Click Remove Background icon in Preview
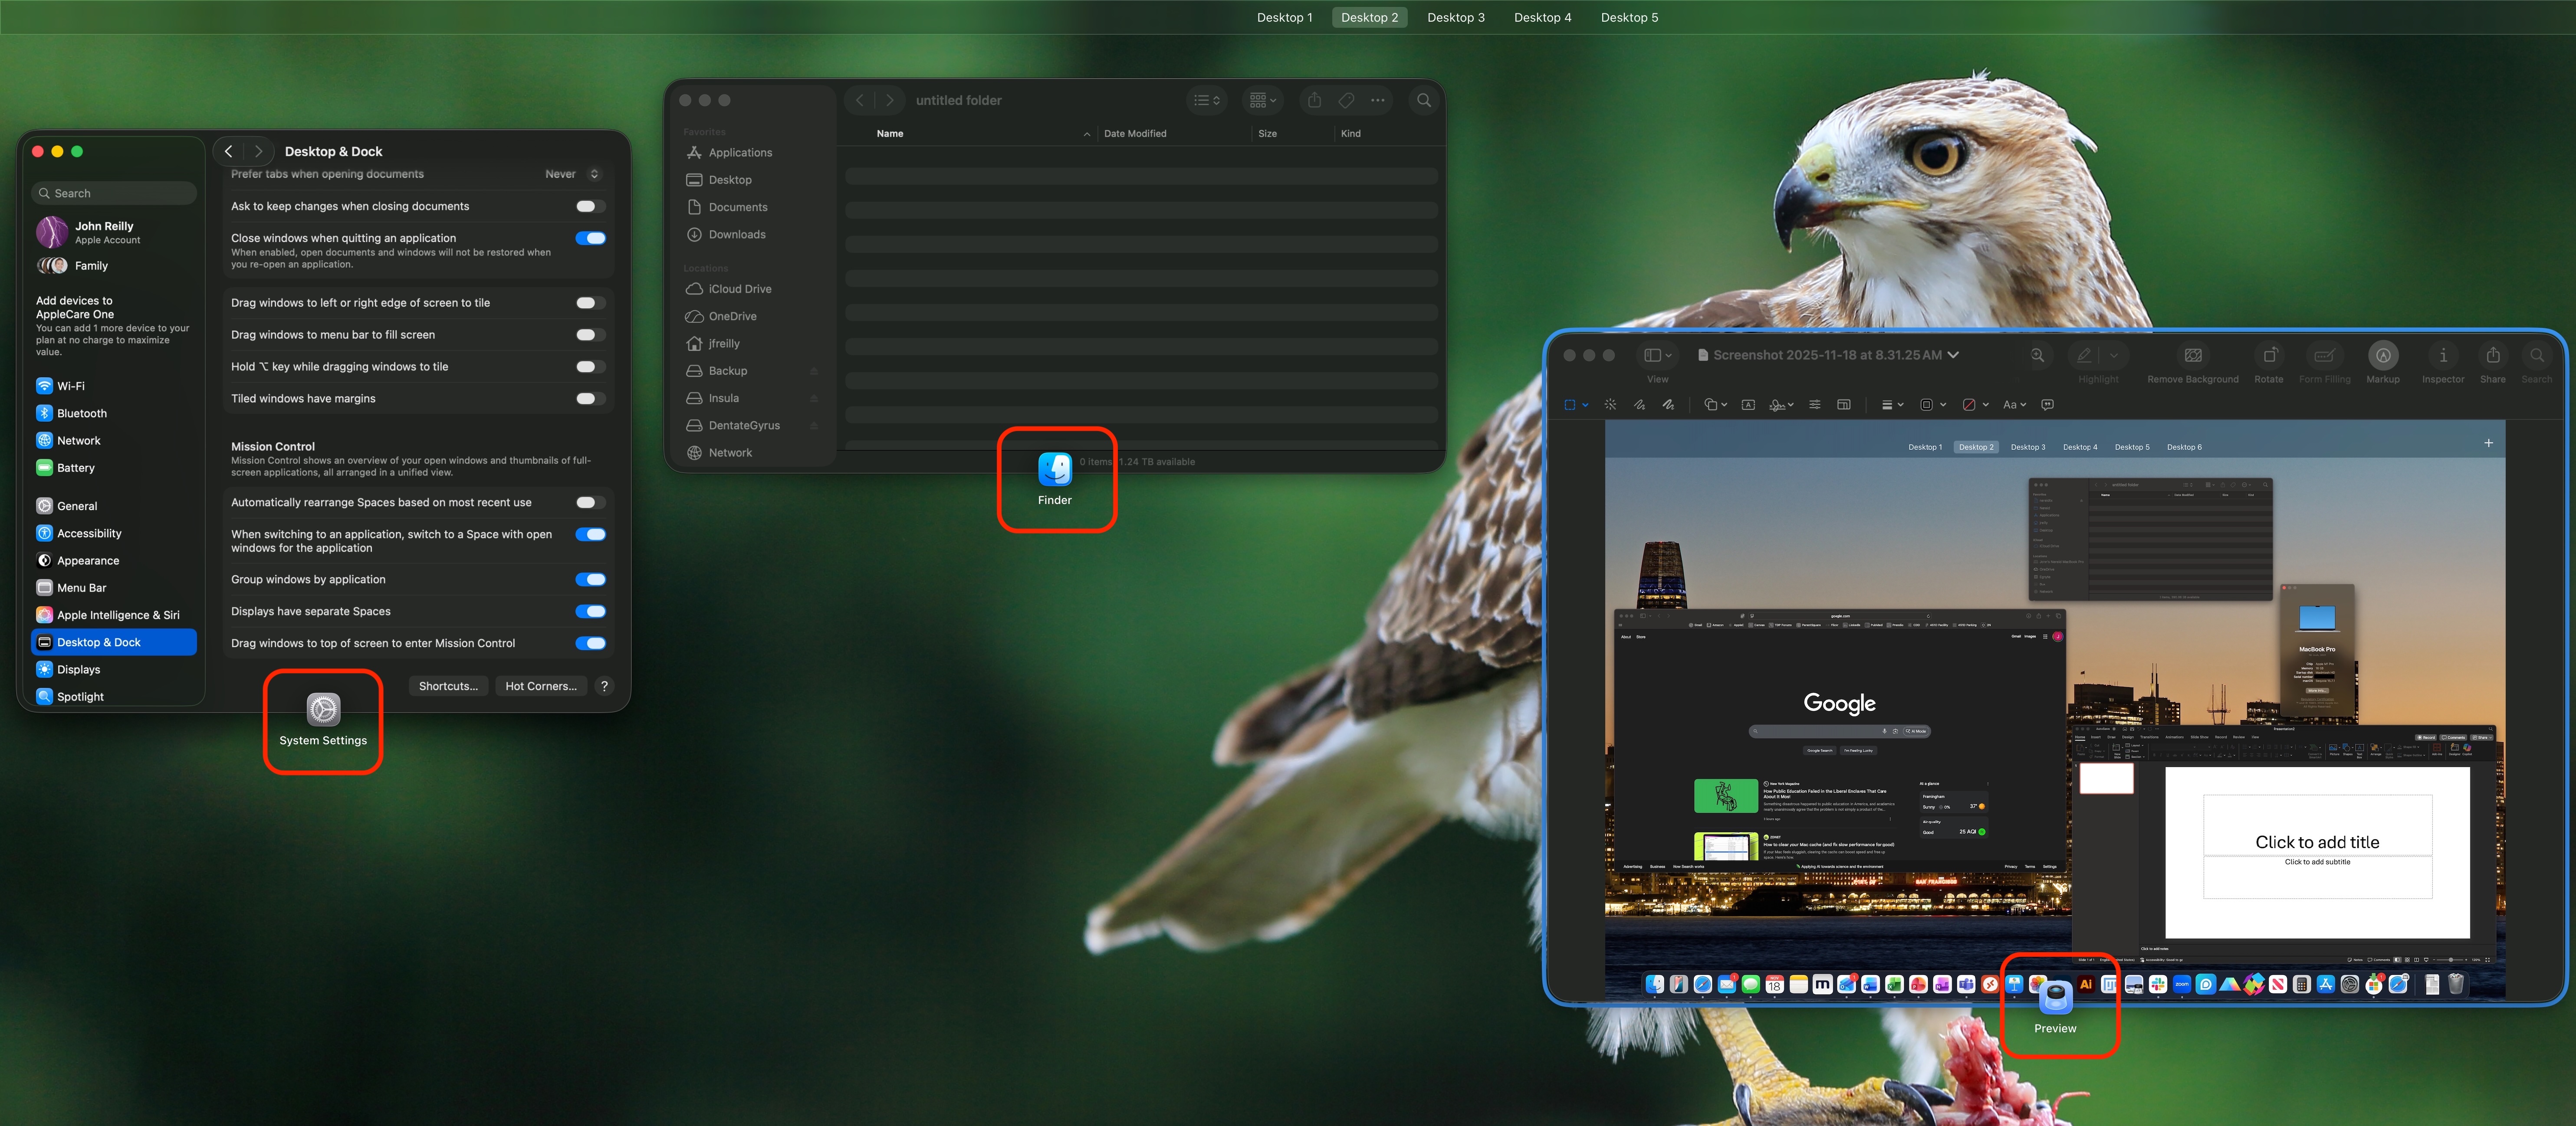This screenshot has width=2576, height=1126. (x=2192, y=356)
